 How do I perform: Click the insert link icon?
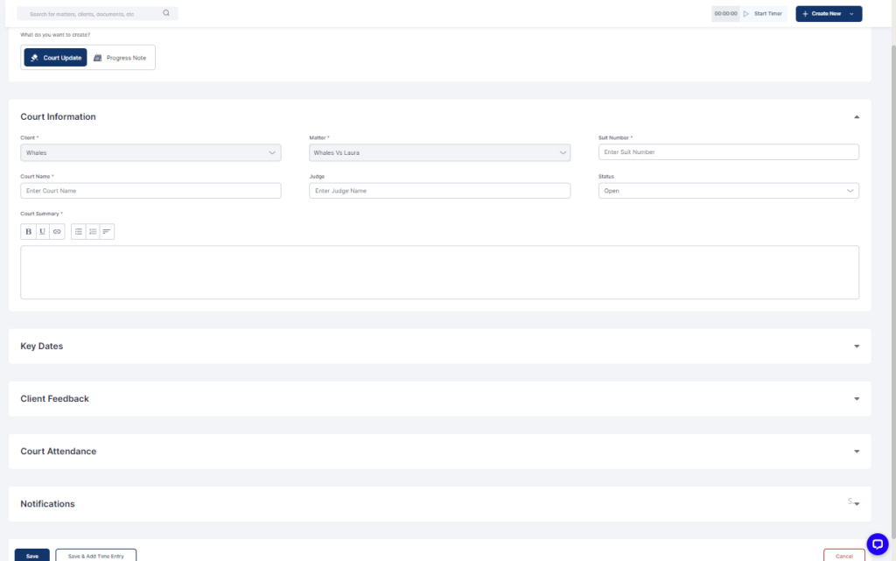[57, 232]
